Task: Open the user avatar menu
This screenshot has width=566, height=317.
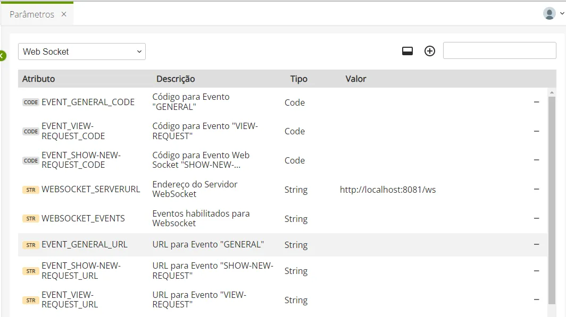Action: 553,14
